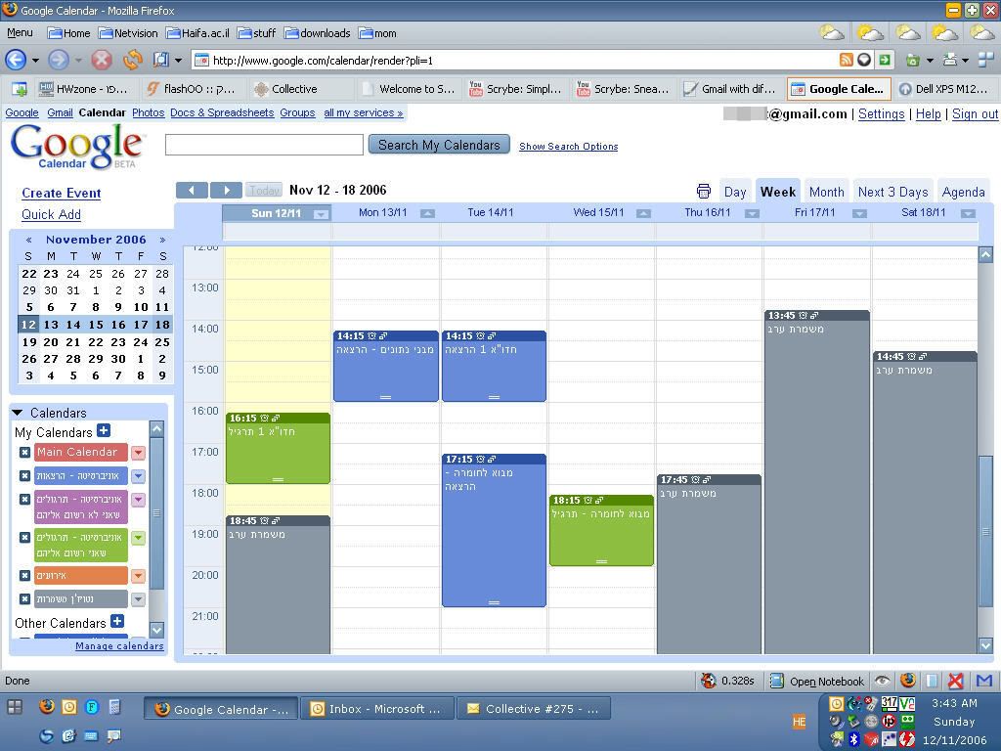The image size is (1001, 751).
Task: Click the VNC icon in system tray
Action: [x=907, y=704]
